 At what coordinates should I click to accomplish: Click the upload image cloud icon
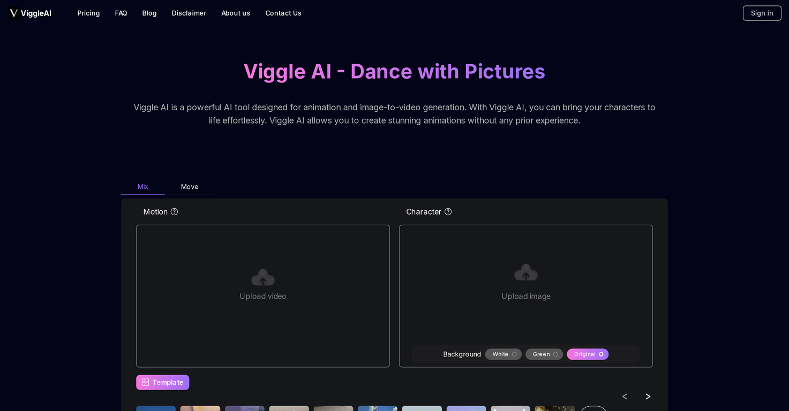(x=525, y=273)
